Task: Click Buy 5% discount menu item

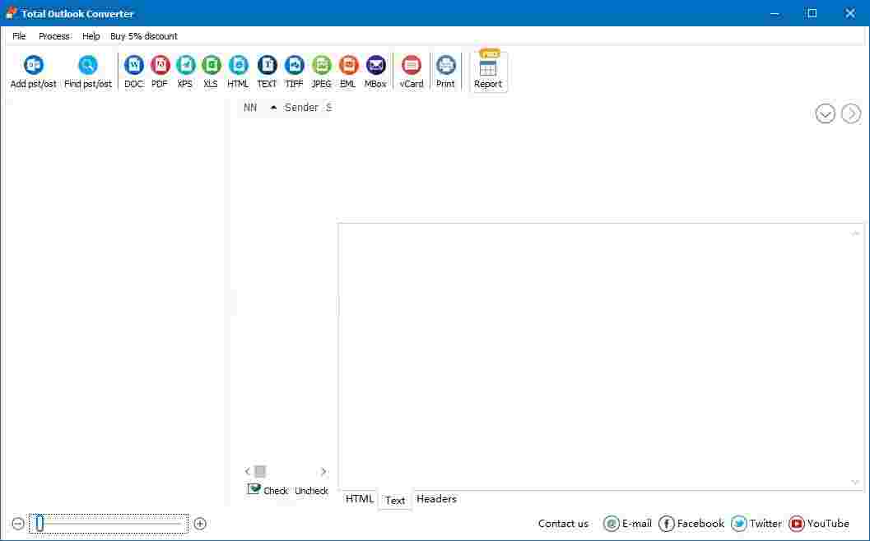Action: (x=144, y=36)
